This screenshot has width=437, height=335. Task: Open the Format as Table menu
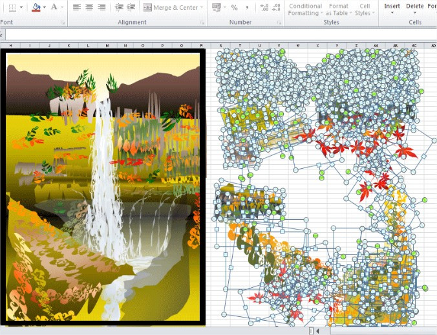coord(339,9)
